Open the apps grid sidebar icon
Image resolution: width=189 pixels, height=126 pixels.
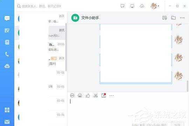(7, 110)
